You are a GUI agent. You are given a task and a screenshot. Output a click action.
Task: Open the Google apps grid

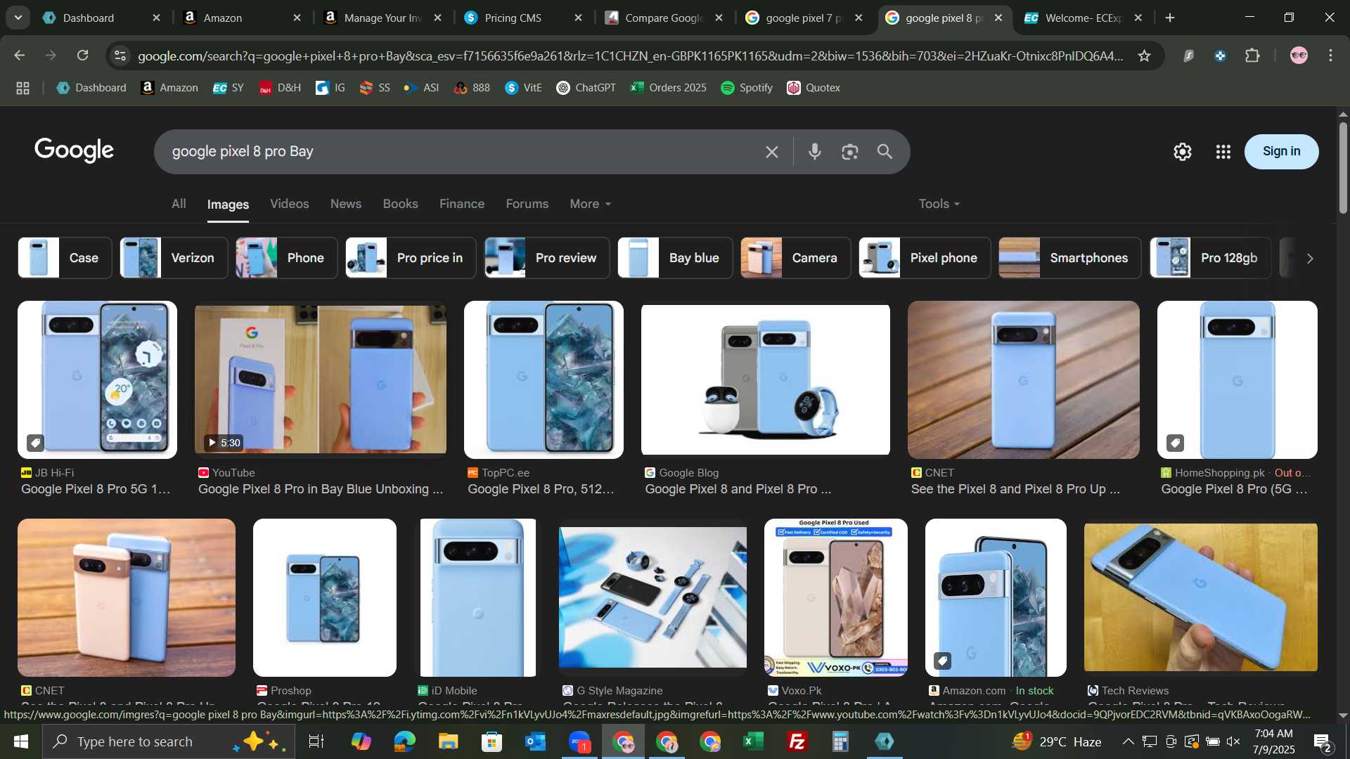(x=1223, y=151)
